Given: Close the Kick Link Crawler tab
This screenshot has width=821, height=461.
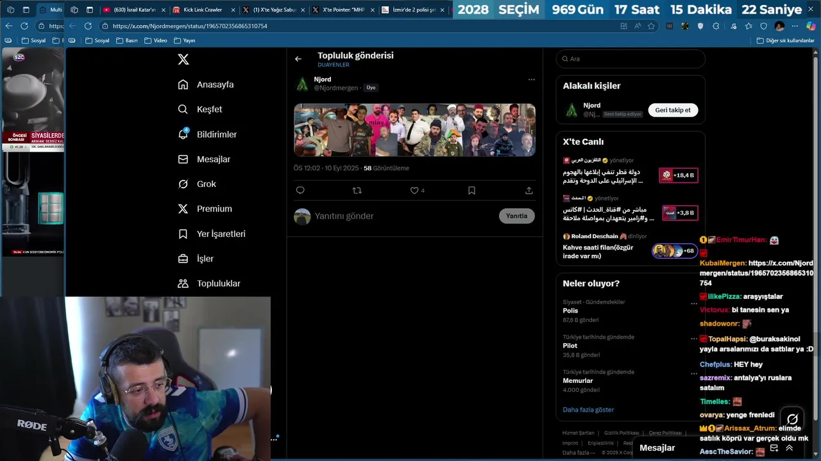Looking at the screenshot, I should [233, 10].
